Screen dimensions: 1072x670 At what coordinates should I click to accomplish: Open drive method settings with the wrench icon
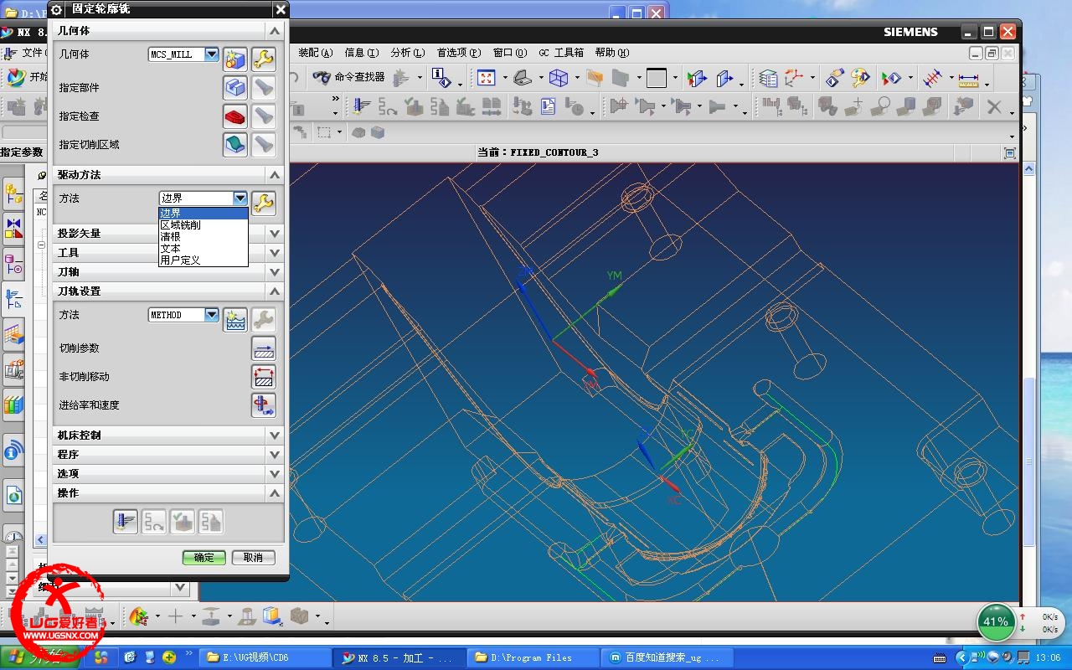(264, 203)
